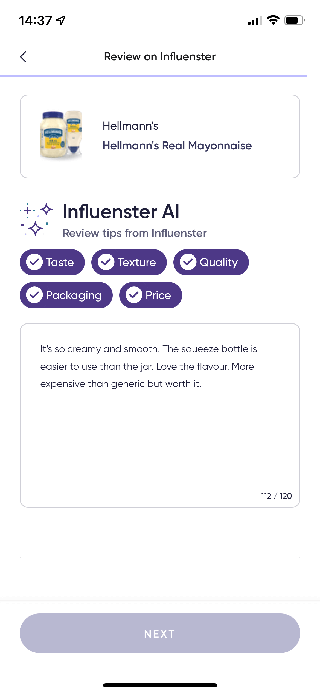Tap the Hellmann's brand name link

point(131,126)
